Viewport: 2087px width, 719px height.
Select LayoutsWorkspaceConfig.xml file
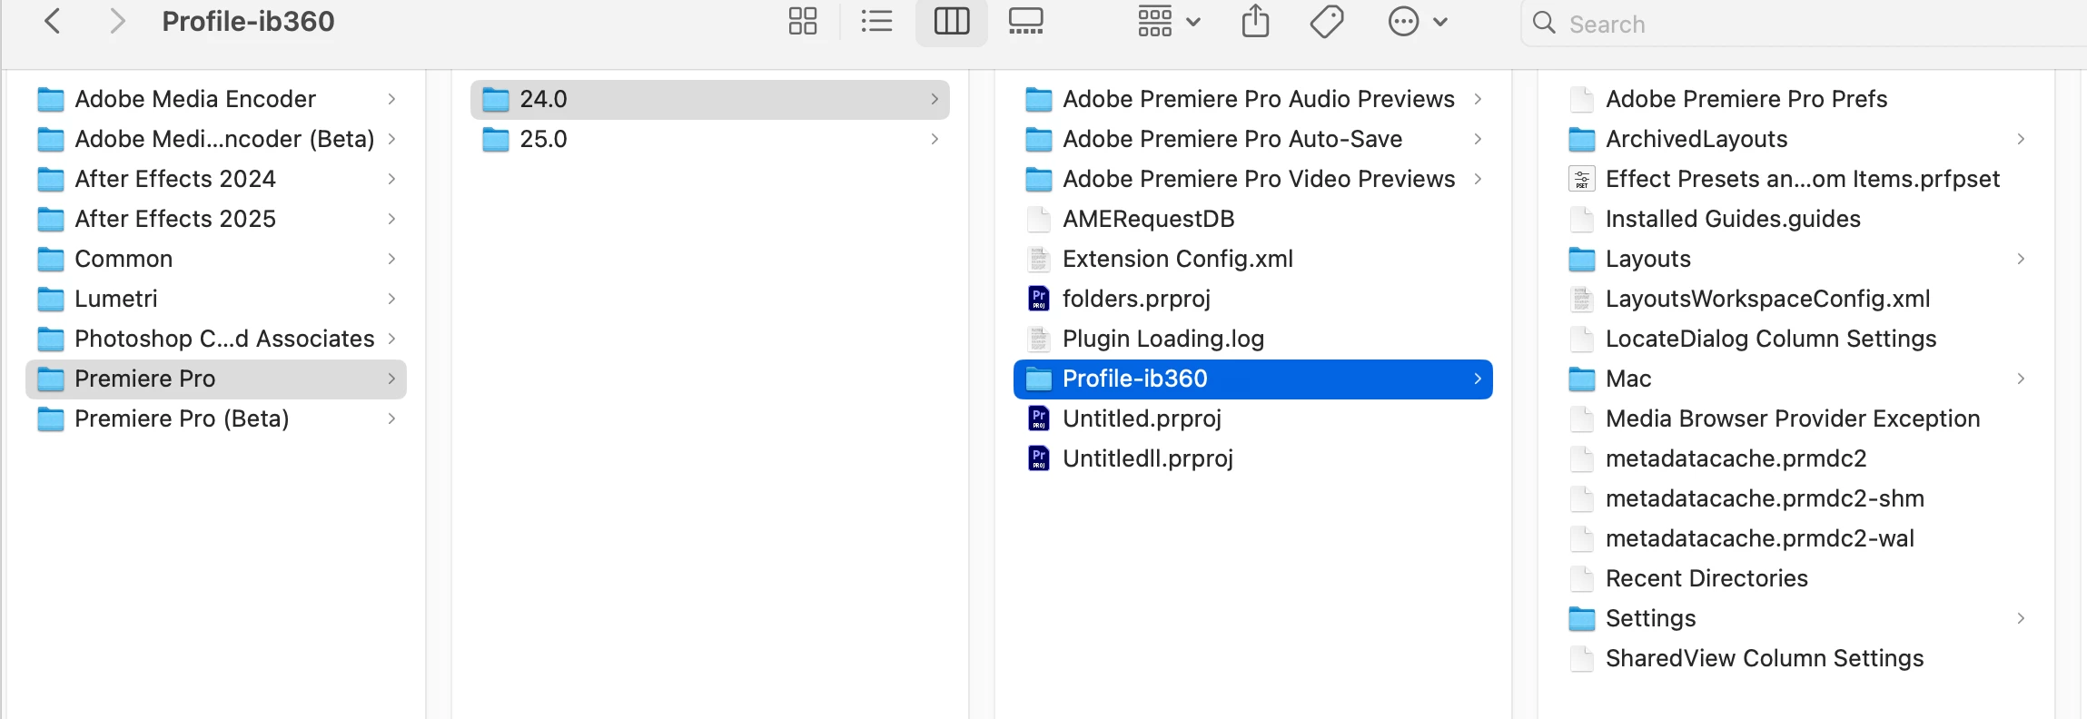pyautogui.click(x=1796, y=299)
